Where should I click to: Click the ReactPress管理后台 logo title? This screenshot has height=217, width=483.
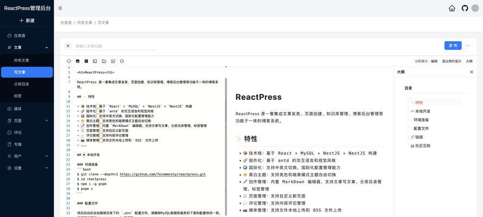(27, 8)
